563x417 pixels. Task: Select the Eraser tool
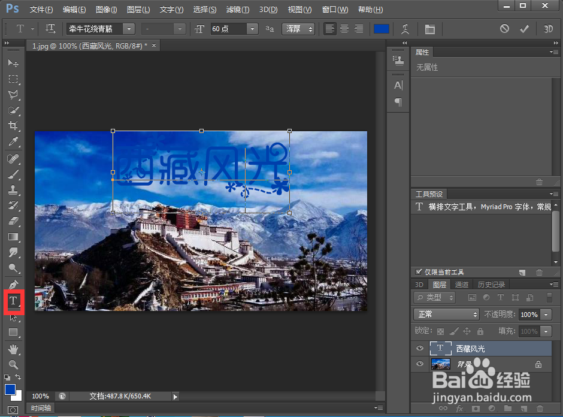coord(13,221)
